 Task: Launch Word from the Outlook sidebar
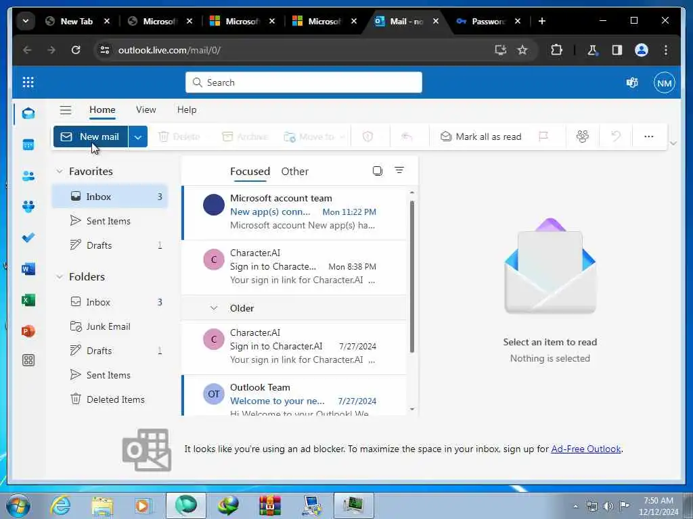(28, 269)
